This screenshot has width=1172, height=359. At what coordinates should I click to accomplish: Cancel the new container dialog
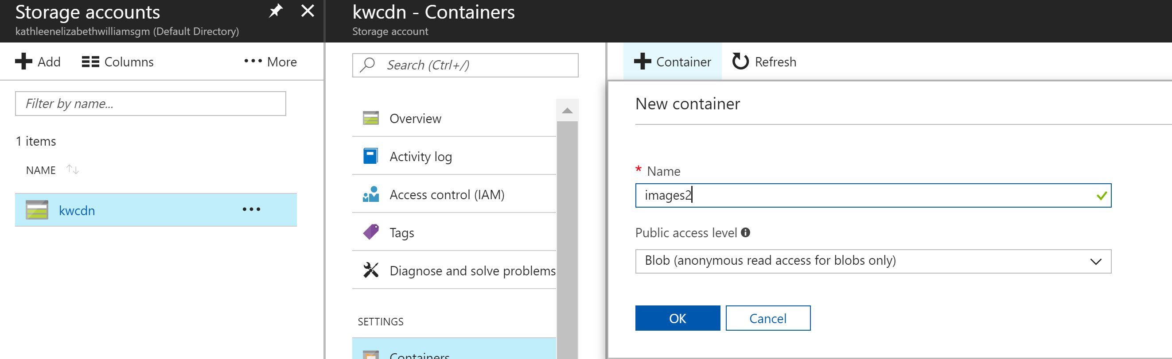[x=767, y=318]
